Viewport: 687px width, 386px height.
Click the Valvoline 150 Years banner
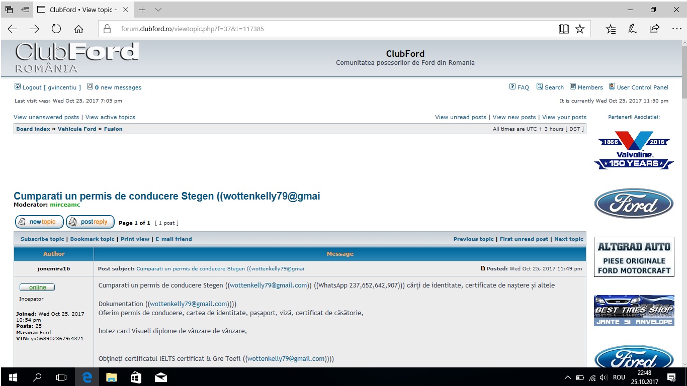coord(634,150)
